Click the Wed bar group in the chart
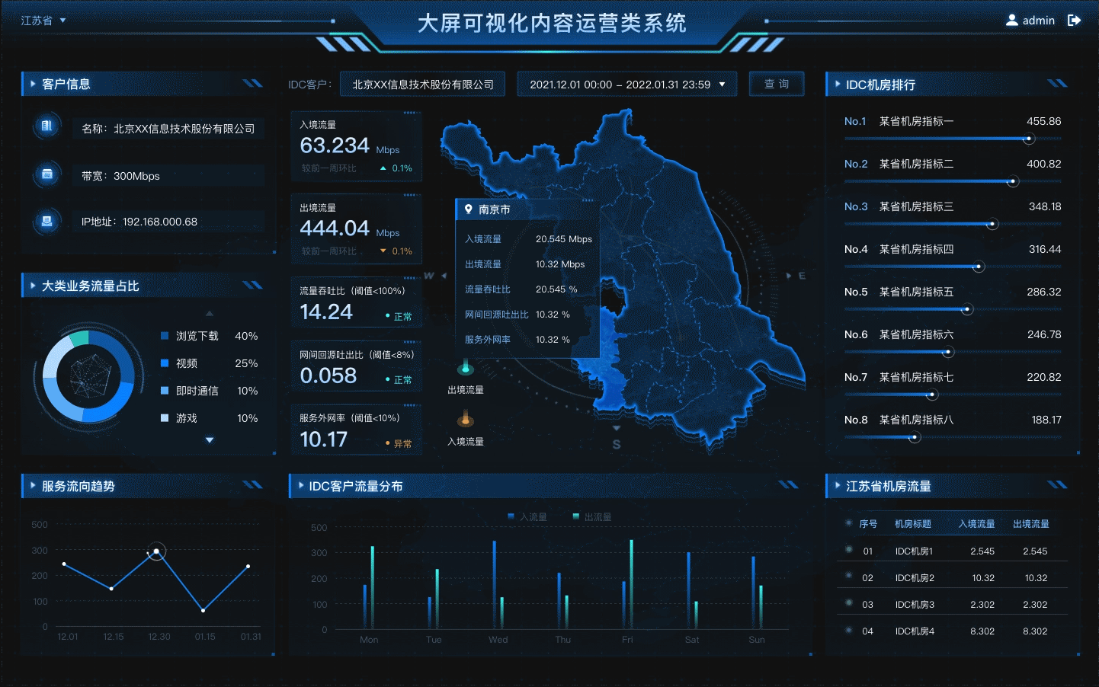This screenshot has width=1099, height=687. pyautogui.click(x=498, y=583)
